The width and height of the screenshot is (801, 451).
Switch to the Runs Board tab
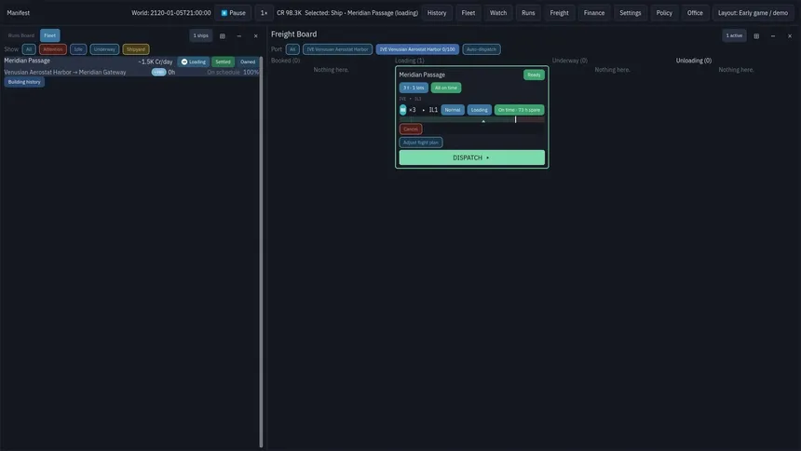click(20, 35)
